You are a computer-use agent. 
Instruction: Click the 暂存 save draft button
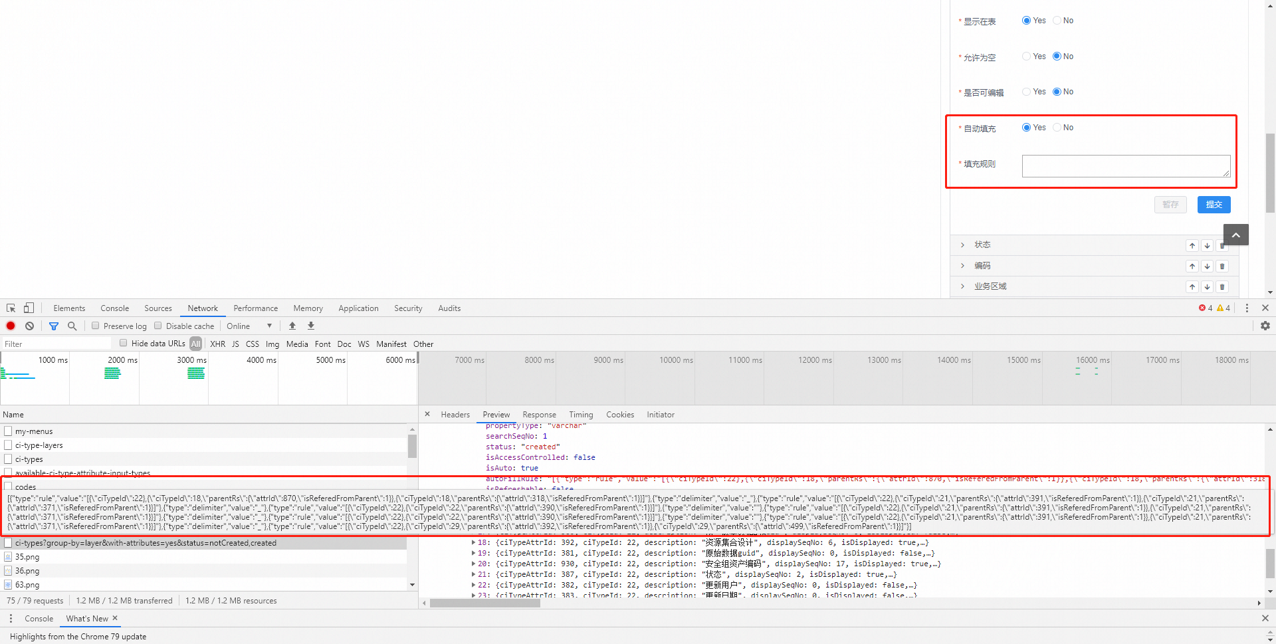pyautogui.click(x=1170, y=205)
